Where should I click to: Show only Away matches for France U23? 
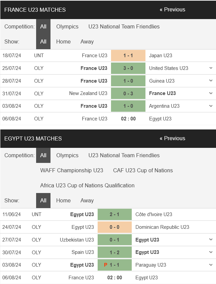(x=87, y=42)
